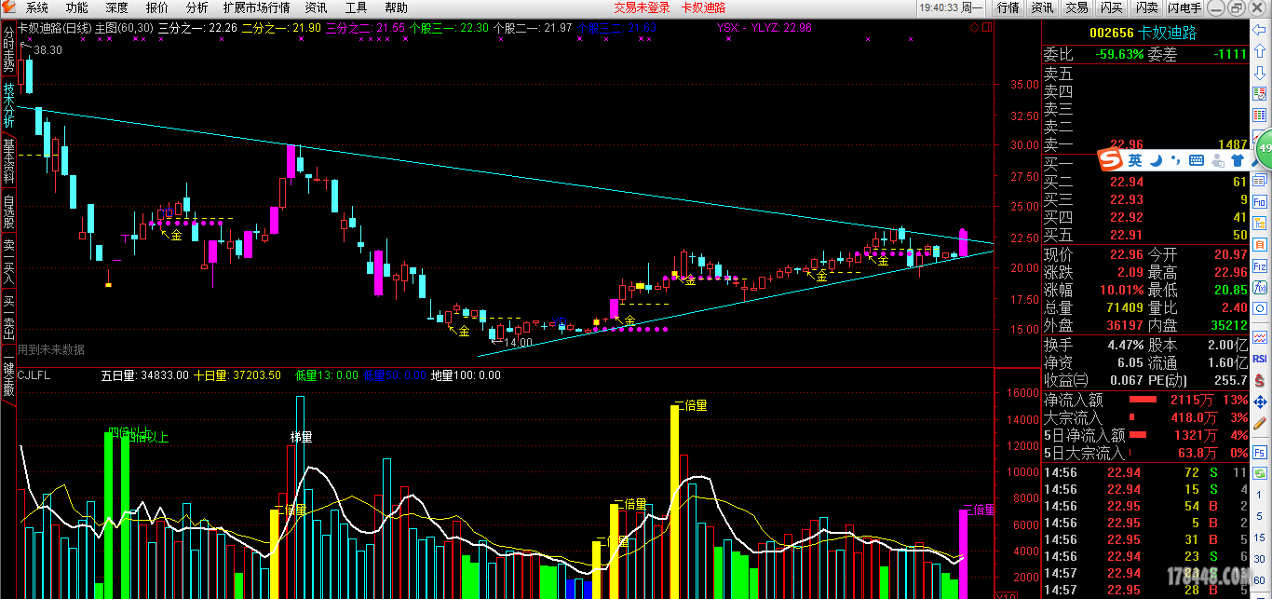The image size is (1272, 599).
Task: Open the 系统 menu
Action: click(x=37, y=7)
